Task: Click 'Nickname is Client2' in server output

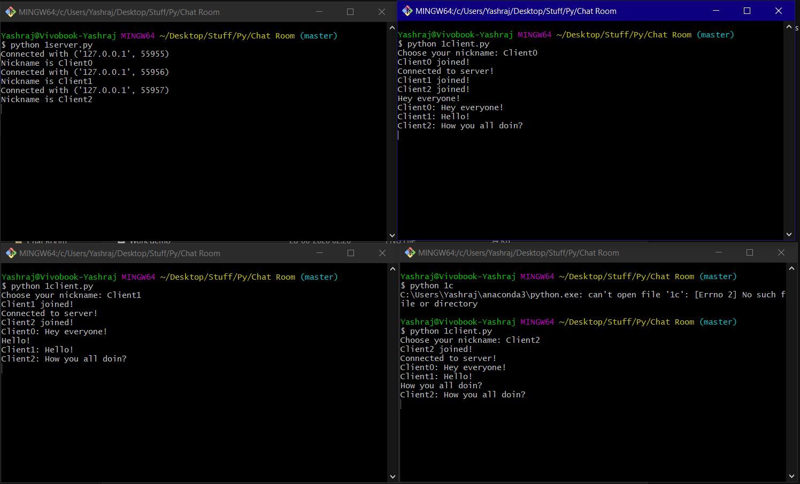Action: coord(47,99)
